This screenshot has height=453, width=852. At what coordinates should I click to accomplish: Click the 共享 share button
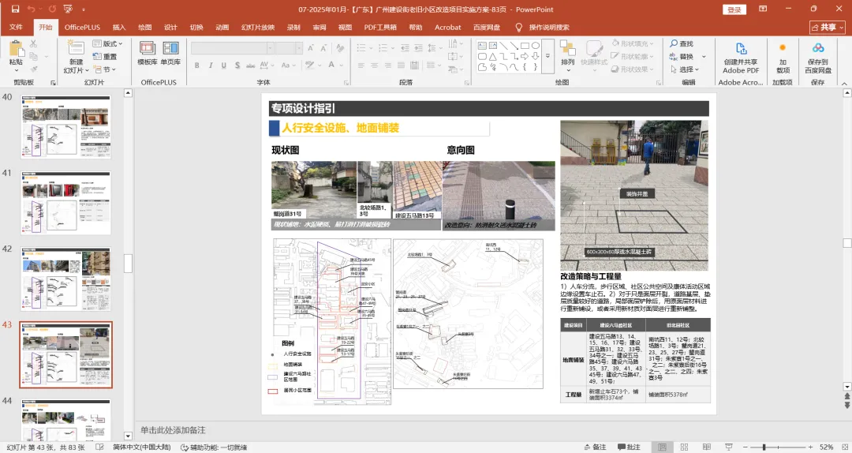click(x=827, y=27)
